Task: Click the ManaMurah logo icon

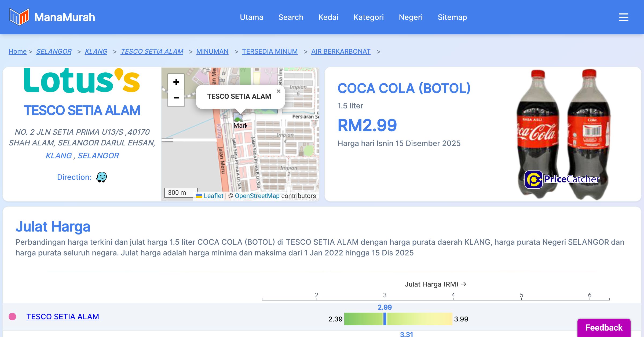Action: pyautogui.click(x=19, y=17)
